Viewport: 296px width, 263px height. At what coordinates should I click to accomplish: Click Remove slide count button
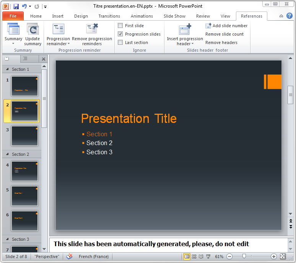pyautogui.click(x=224, y=34)
